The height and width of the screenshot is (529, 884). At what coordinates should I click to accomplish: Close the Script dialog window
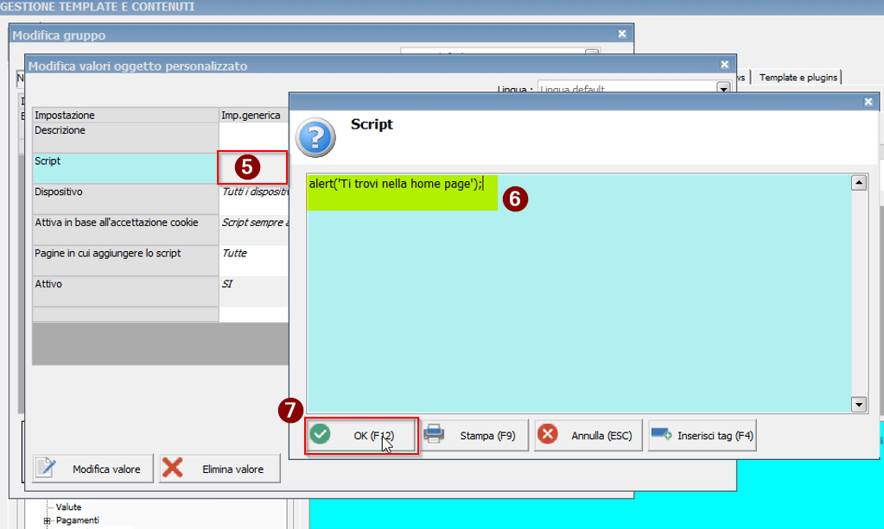click(x=868, y=102)
